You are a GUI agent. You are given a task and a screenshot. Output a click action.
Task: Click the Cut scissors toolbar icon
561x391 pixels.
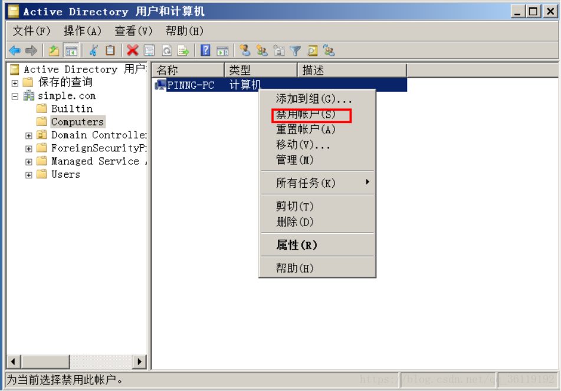coord(94,51)
